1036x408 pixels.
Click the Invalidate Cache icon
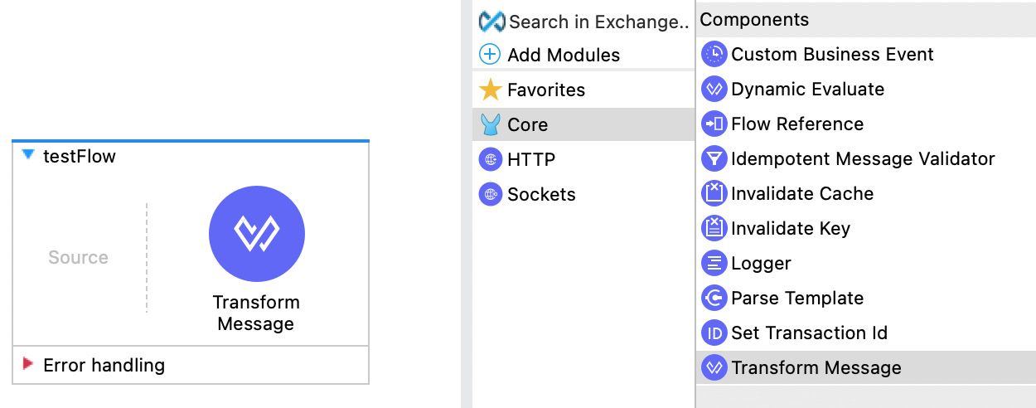(x=714, y=194)
